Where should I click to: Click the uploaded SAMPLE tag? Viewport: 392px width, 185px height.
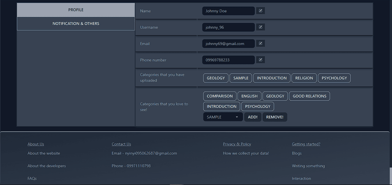tap(241, 78)
